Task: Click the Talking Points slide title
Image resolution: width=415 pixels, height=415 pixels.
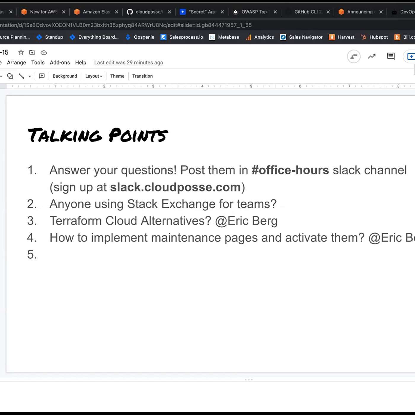Action: pyautogui.click(x=98, y=135)
